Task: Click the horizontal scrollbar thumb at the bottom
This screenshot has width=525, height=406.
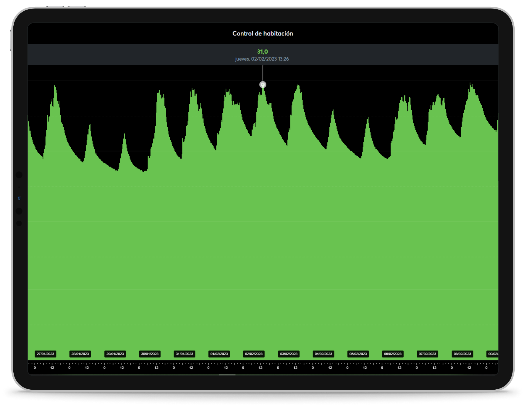Action: pyautogui.click(x=227, y=375)
